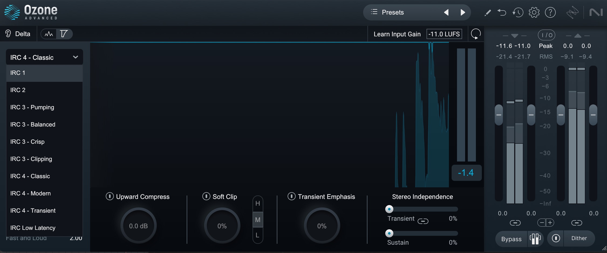Click left input gain fader handle

(499, 115)
